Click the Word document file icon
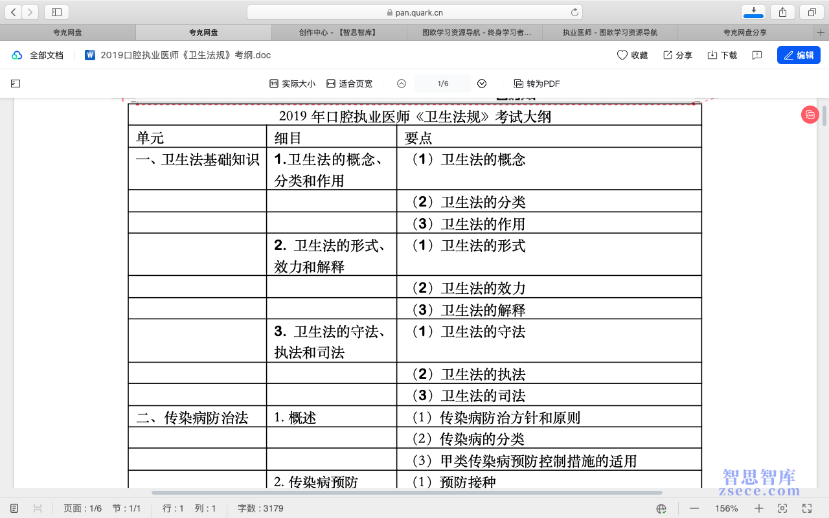This screenshot has height=518, width=829. 89,55
